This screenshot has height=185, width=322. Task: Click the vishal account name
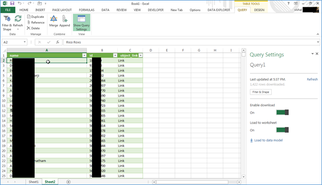(x=298, y=10)
